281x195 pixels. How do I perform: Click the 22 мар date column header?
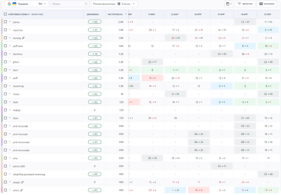pos(175,14)
